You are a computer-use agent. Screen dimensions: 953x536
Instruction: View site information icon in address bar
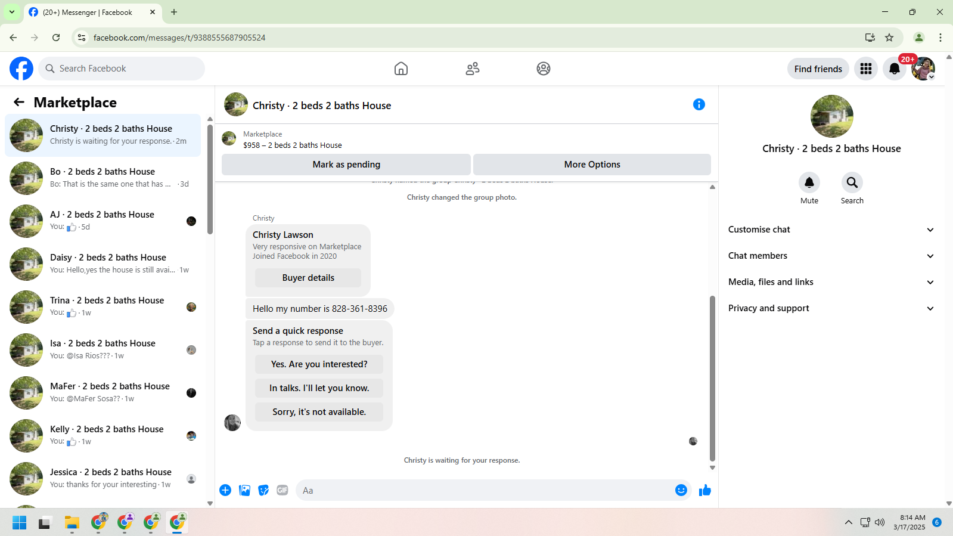click(x=82, y=38)
